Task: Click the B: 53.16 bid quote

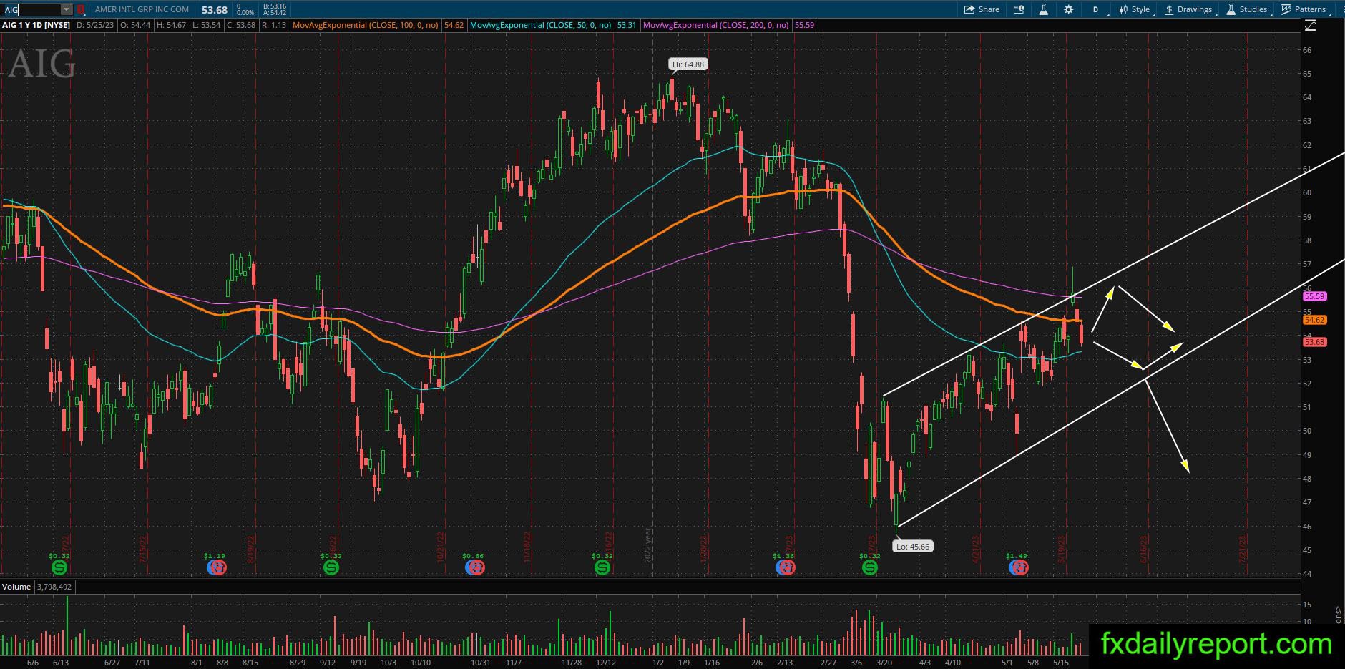Action: (x=275, y=6)
